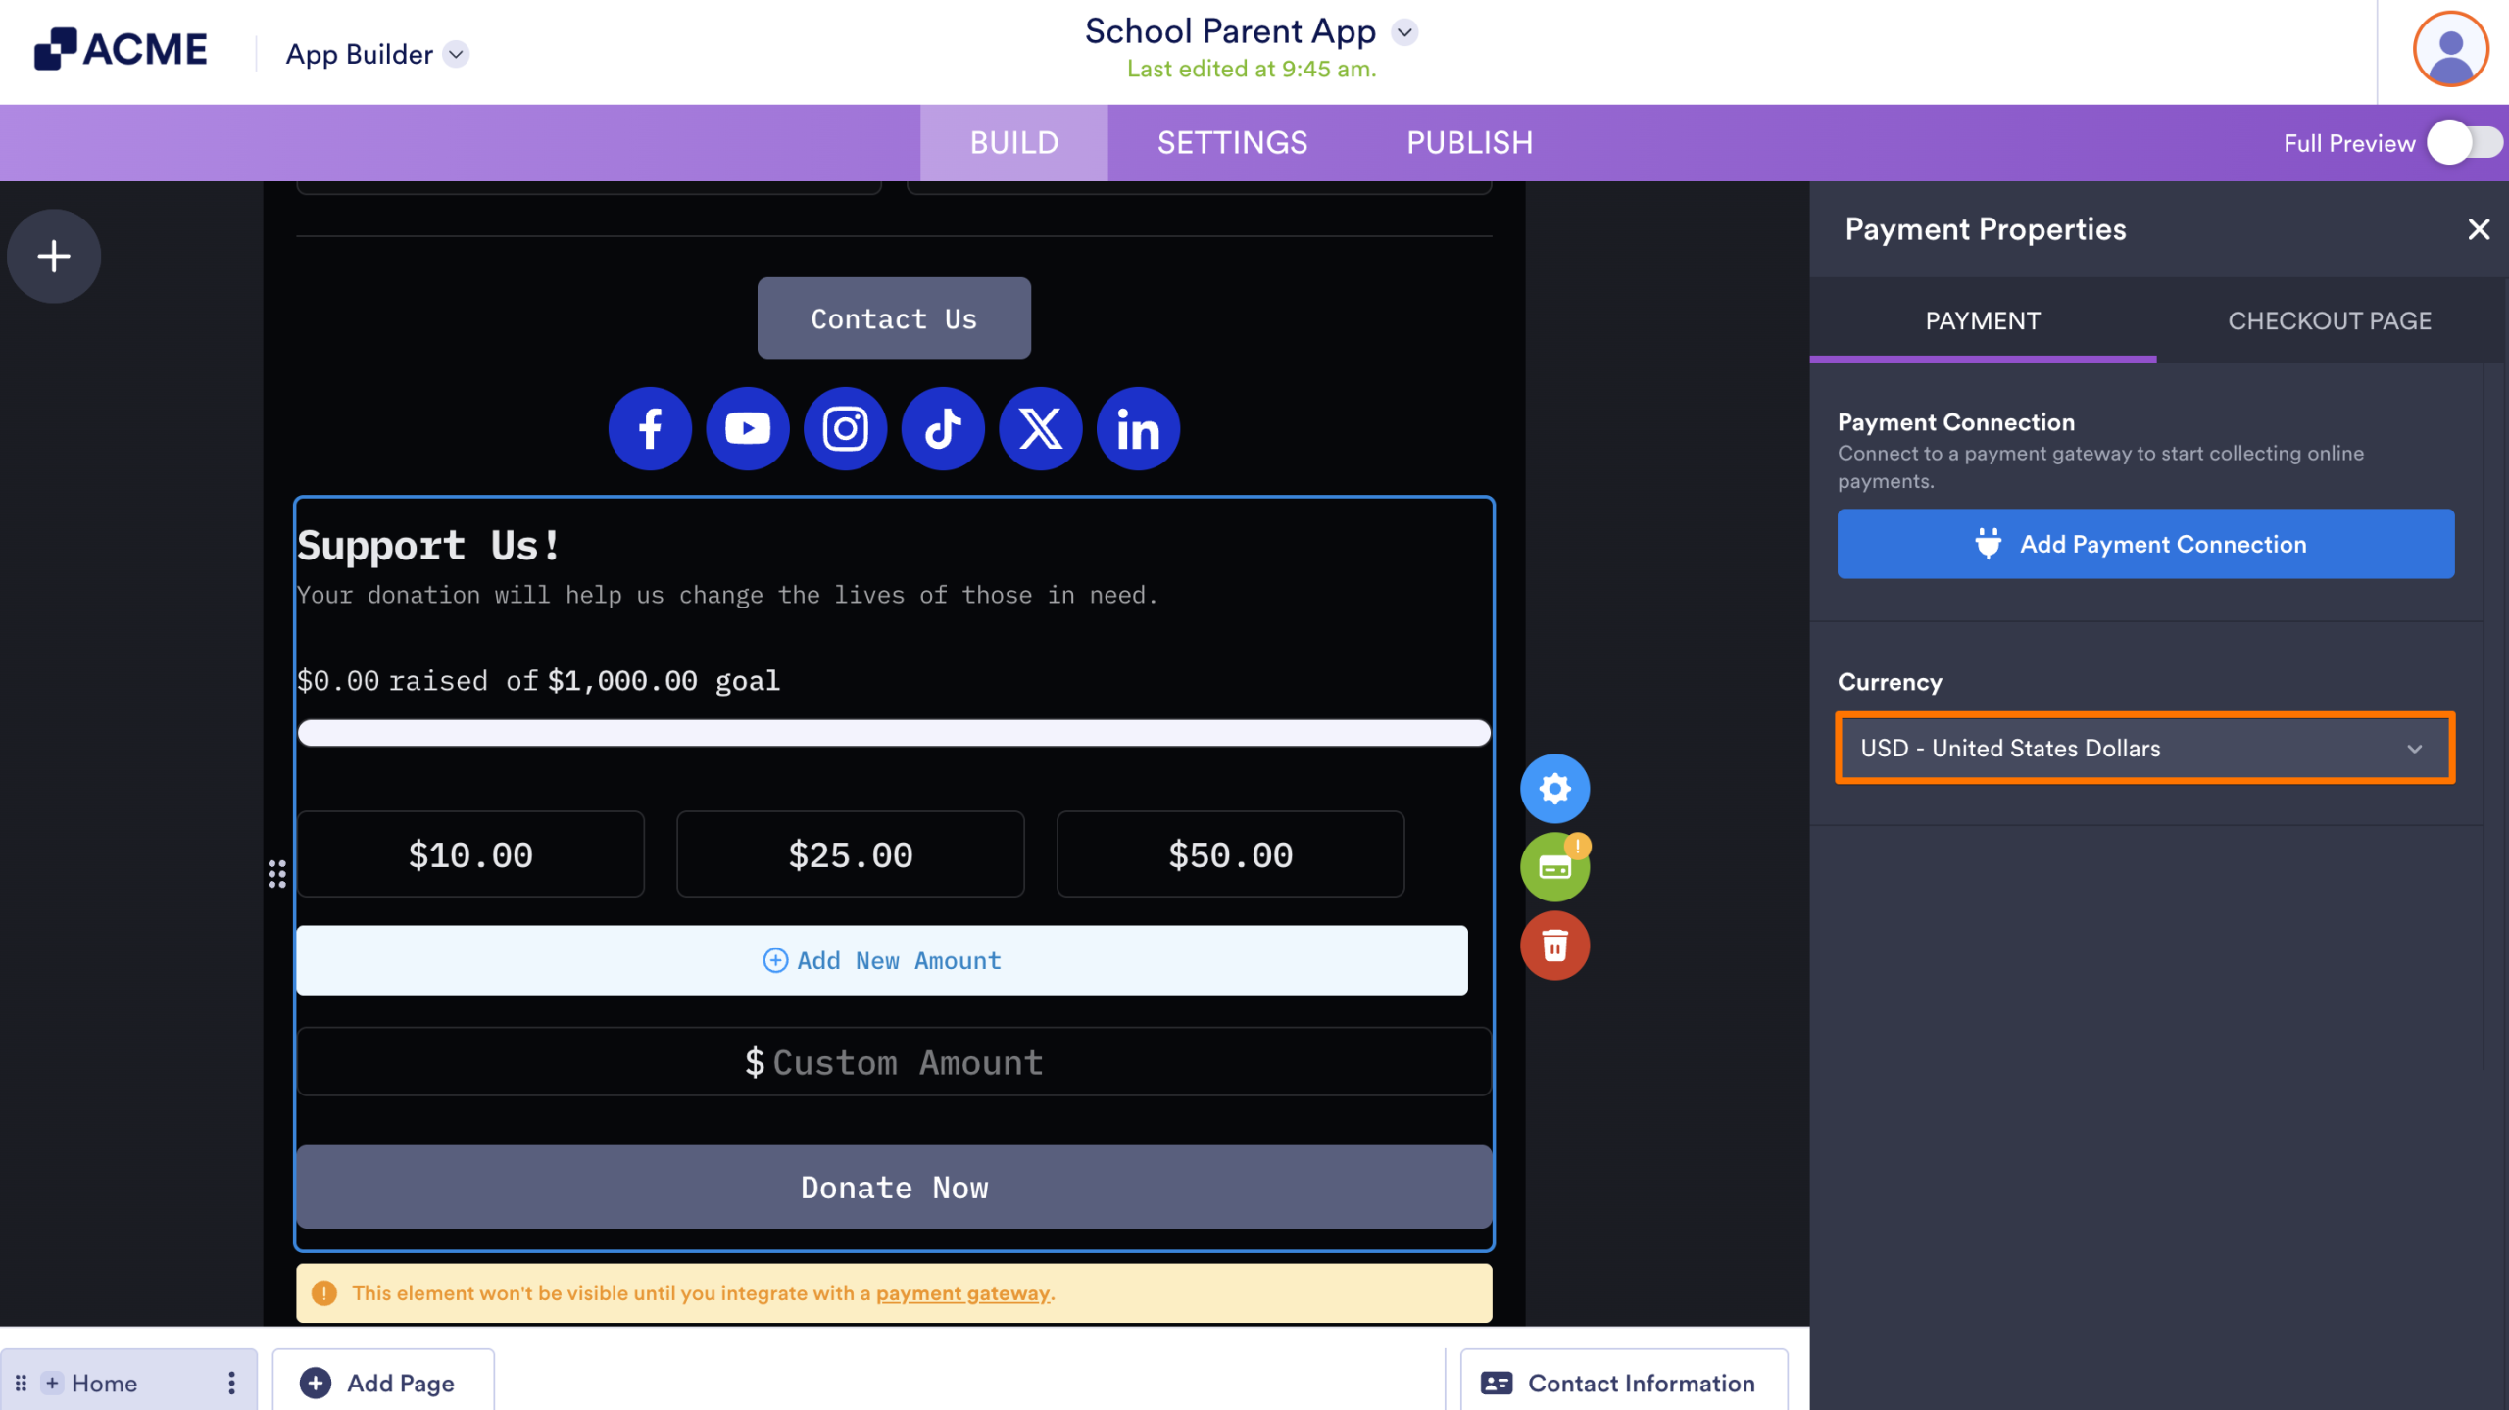Select the PAYMENT tab
Image resolution: width=2509 pixels, height=1410 pixels.
[1983, 320]
